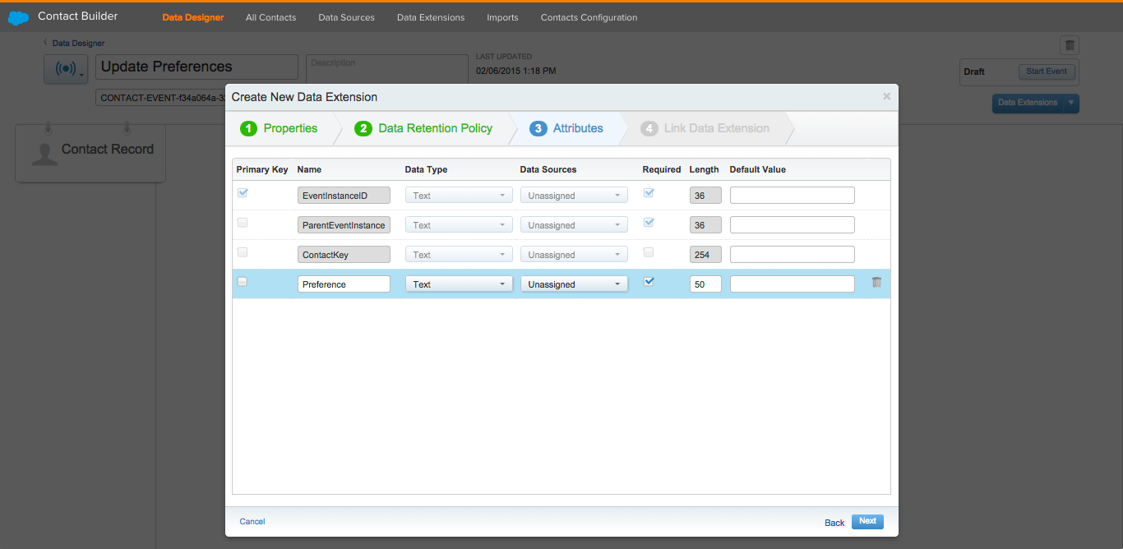
Task: Click the Next button
Action: pyautogui.click(x=867, y=521)
